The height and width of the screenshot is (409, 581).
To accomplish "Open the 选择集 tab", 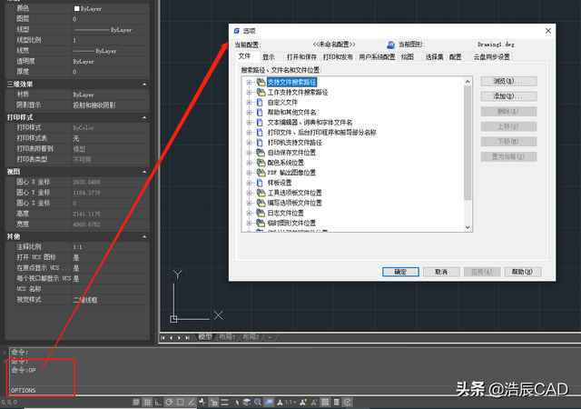I will pyautogui.click(x=434, y=56).
